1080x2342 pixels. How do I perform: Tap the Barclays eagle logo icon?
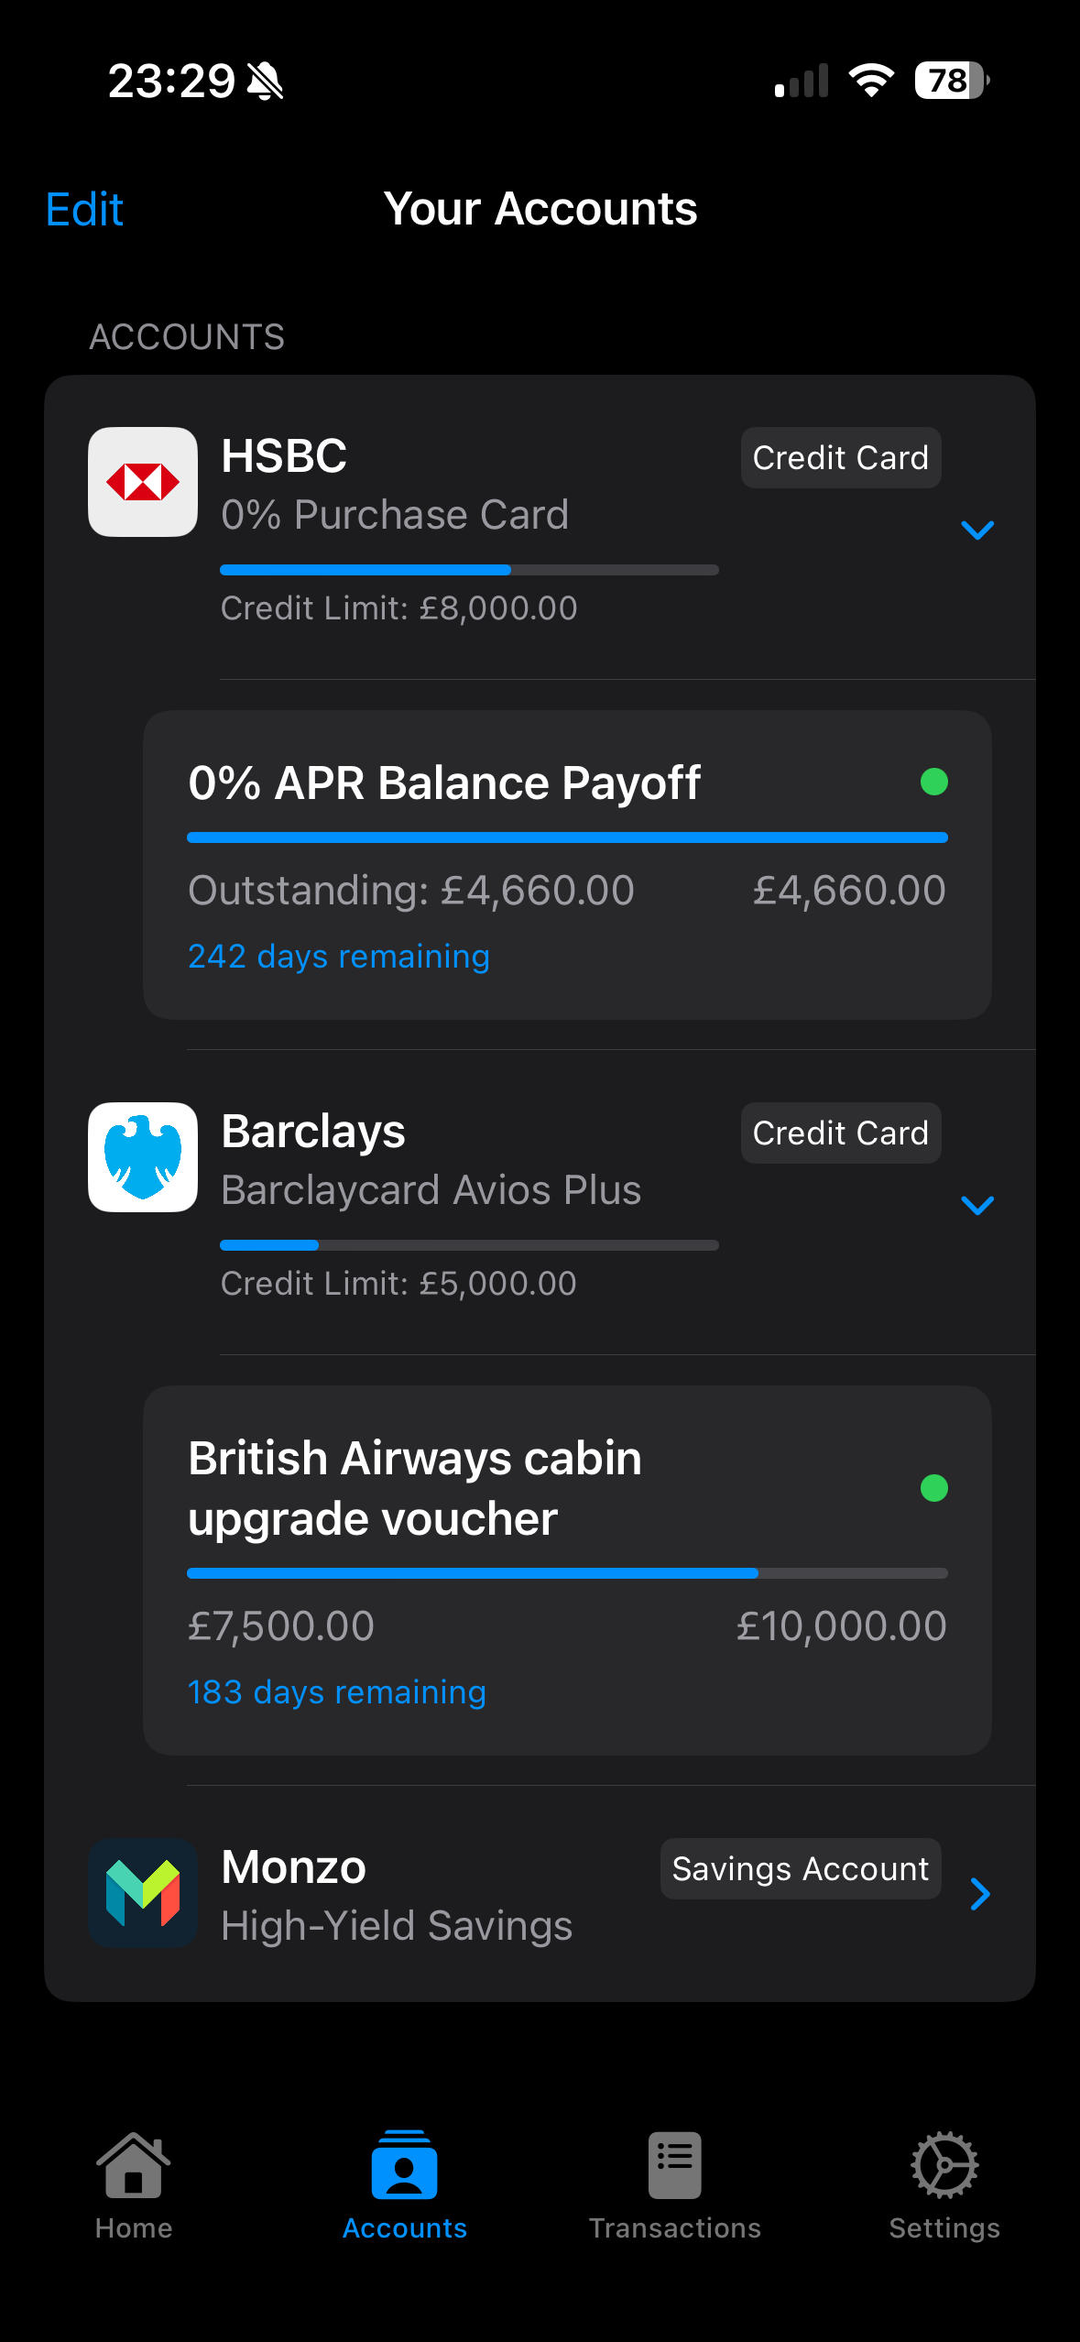pos(143,1157)
